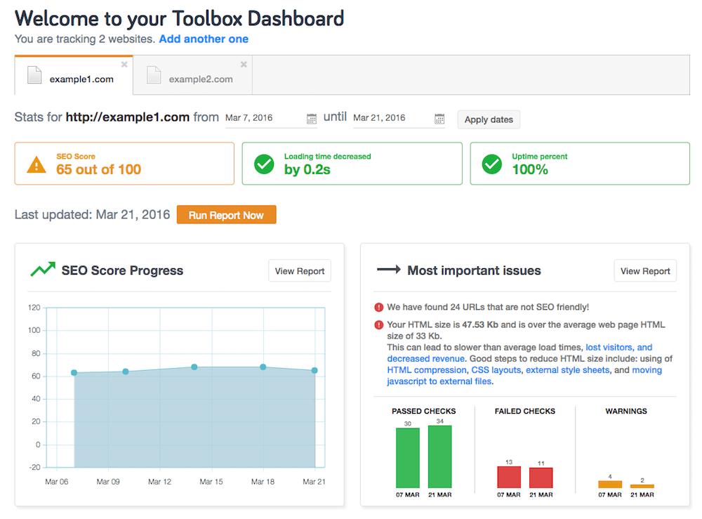
Task: Click the red error icon about SEO-unfriendly URLs
Action: click(x=378, y=307)
